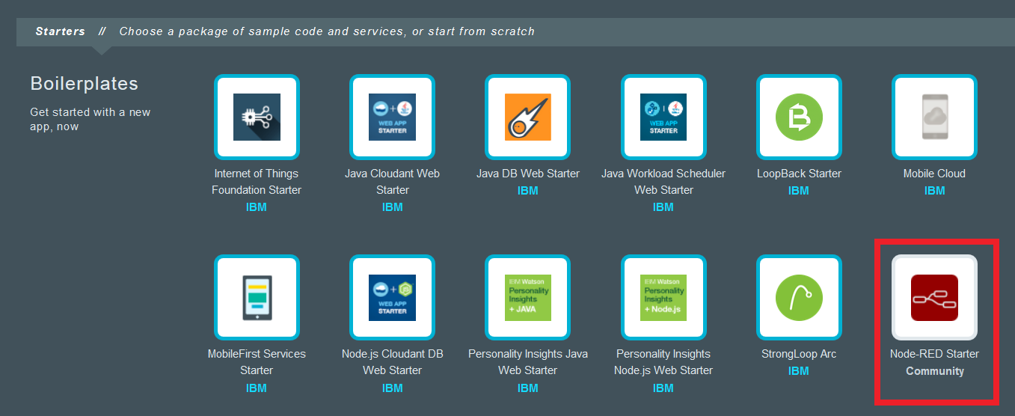Click the Community label under Node-RED Starter
Image resolution: width=1015 pixels, height=416 pixels.
coord(935,371)
